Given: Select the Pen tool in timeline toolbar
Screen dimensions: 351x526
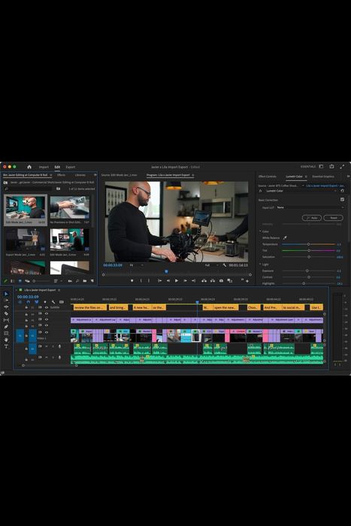Looking at the screenshot, I should 6,326.
